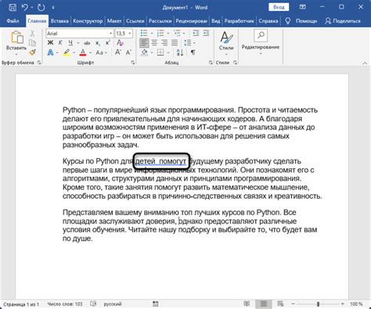Switch to the Конструктор tab

(88, 21)
